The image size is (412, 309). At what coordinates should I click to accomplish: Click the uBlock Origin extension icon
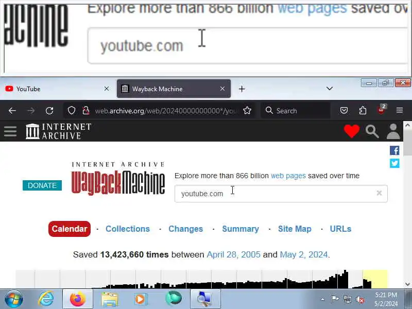tap(381, 110)
